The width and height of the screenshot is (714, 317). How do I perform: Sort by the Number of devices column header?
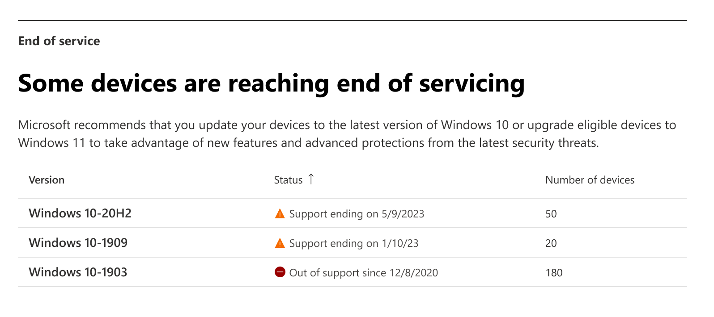(x=590, y=180)
